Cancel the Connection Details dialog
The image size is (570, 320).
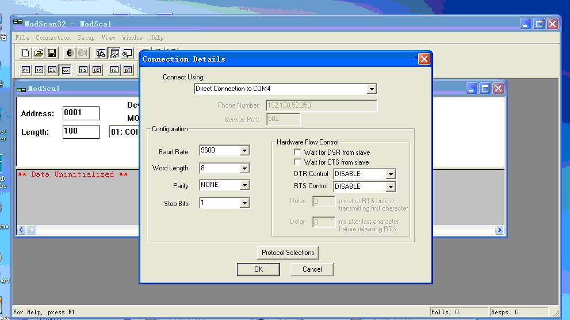(x=312, y=269)
